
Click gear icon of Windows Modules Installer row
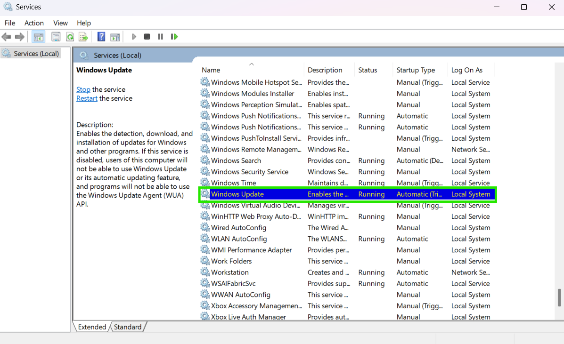[x=205, y=93]
